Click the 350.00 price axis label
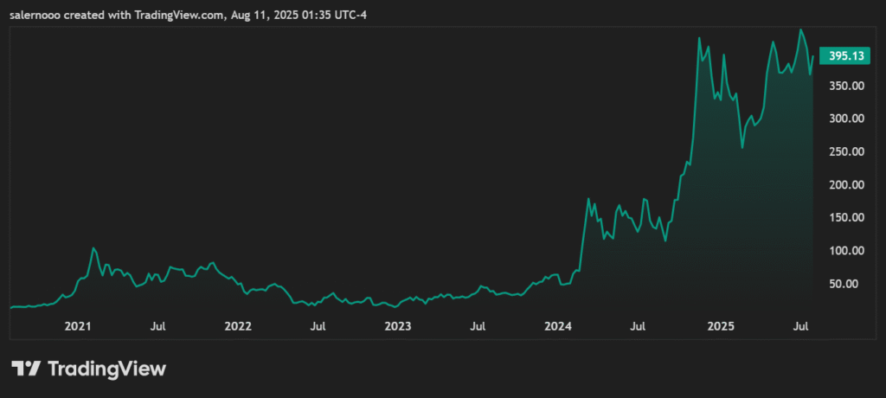 coord(844,86)
